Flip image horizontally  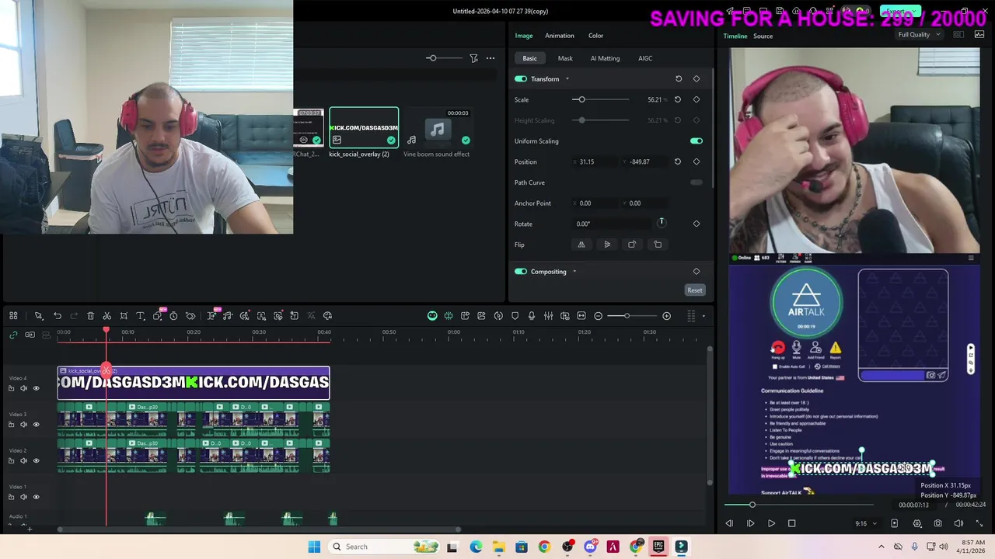(581, 245)
